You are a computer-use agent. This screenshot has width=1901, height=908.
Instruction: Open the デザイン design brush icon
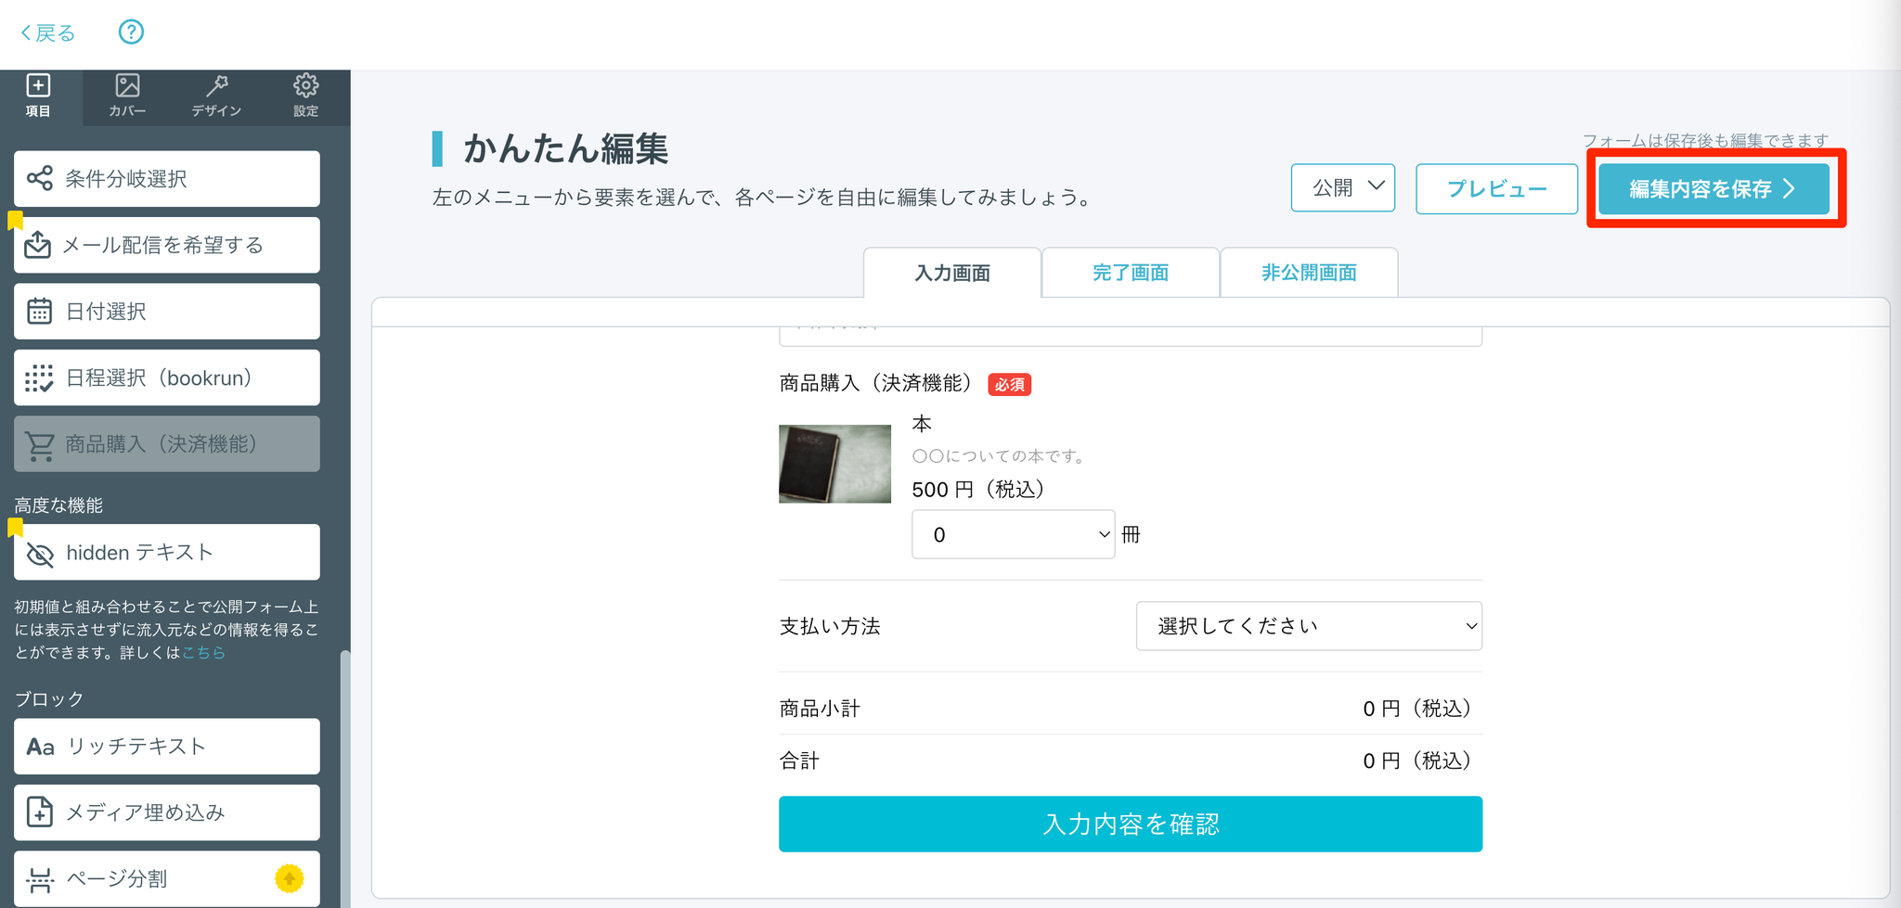[x=216, y=96]
